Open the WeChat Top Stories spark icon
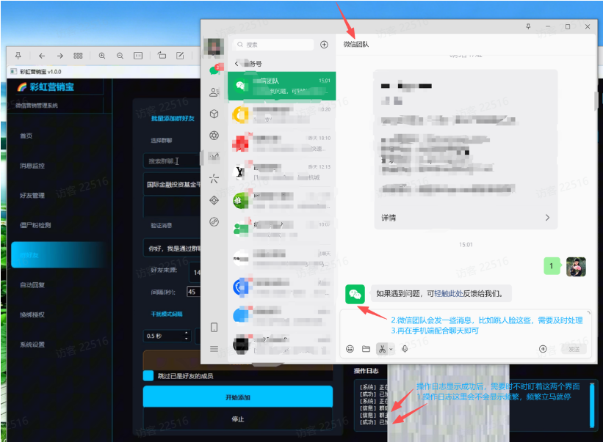The image size is (603, 442). [214, 178]
